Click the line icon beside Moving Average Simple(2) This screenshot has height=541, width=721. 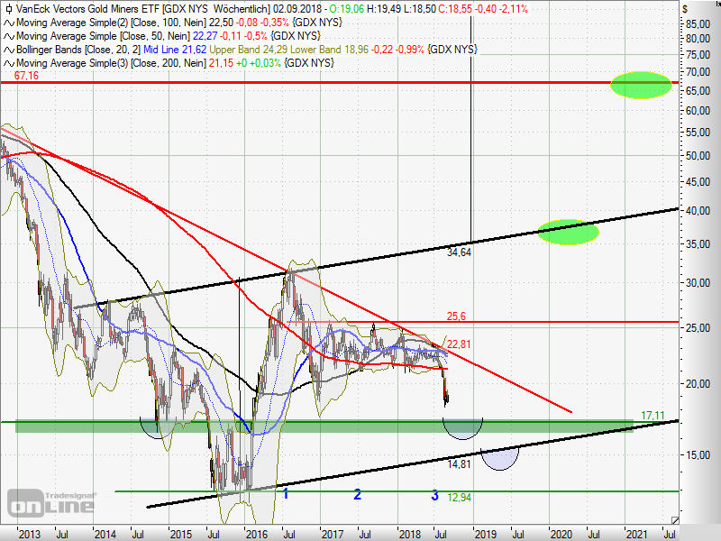9,23
